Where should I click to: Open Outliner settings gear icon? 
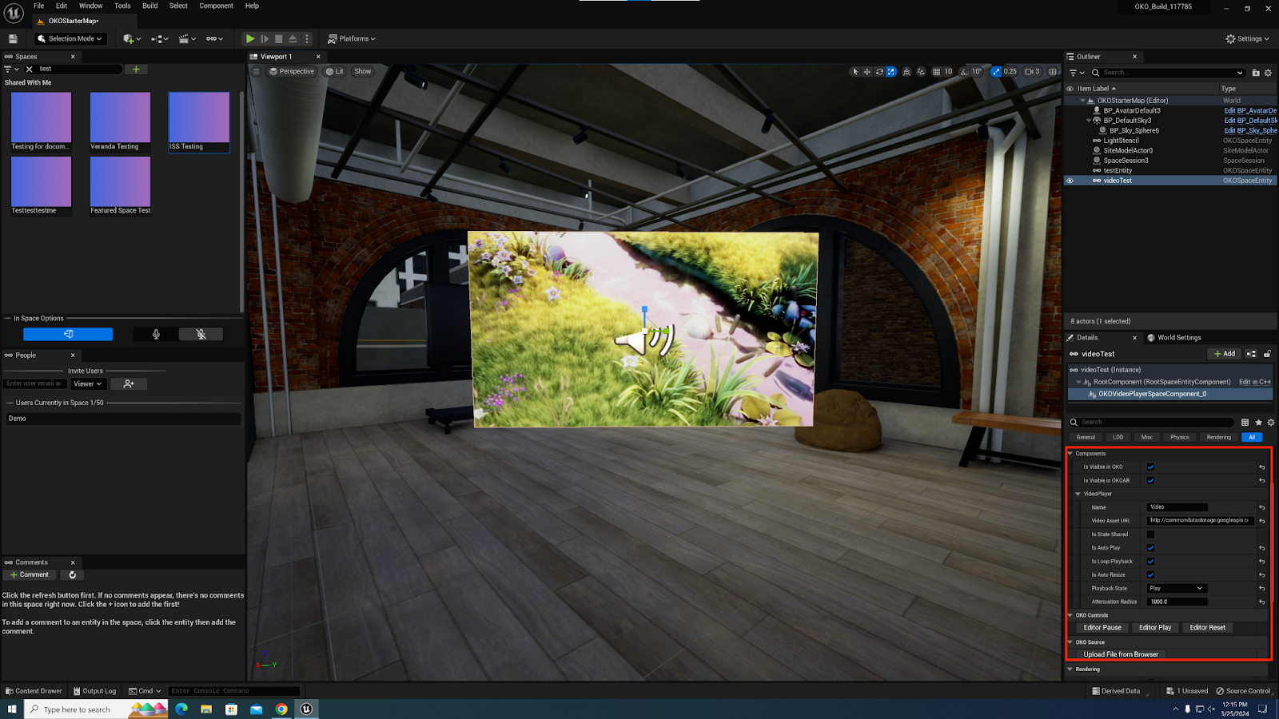point(1268,73)
